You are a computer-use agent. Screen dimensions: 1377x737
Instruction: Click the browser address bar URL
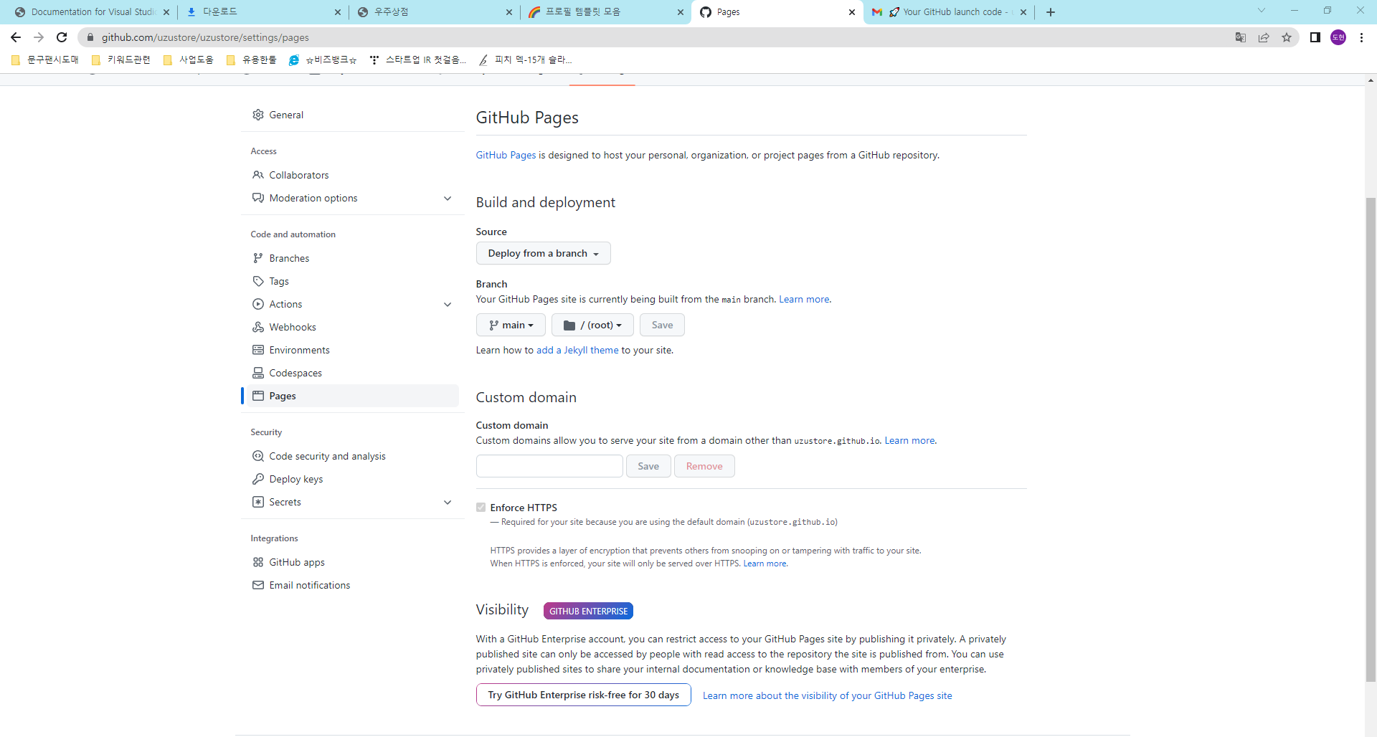(x=205, y=37)
